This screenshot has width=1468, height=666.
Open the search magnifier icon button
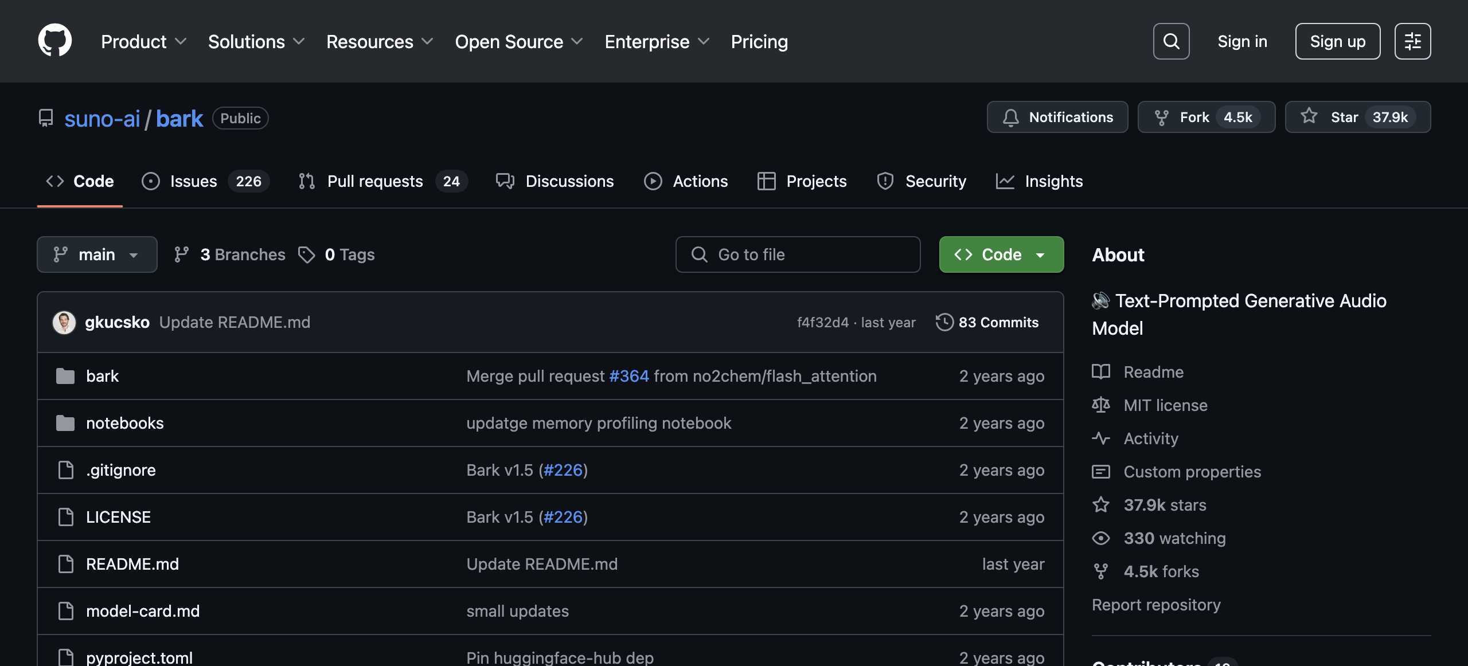point(1171,41)
